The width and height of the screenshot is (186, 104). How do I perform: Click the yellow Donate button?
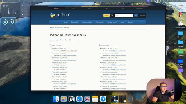click(x=106, y=15)
